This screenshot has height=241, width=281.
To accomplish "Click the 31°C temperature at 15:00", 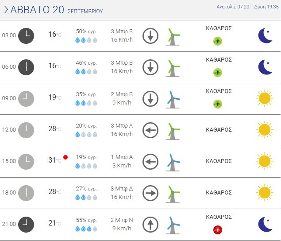I will point(54,160).
